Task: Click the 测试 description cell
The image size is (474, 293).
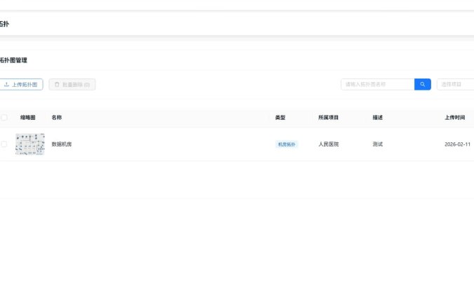Action: 377,144
